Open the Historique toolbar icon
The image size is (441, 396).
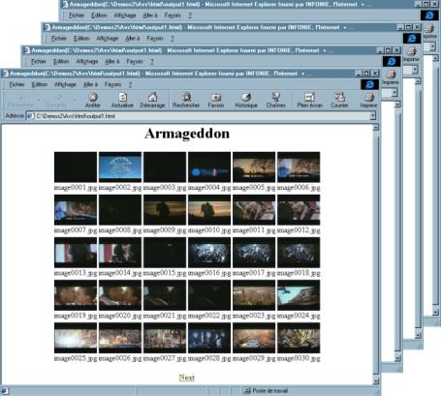(246, 97)
